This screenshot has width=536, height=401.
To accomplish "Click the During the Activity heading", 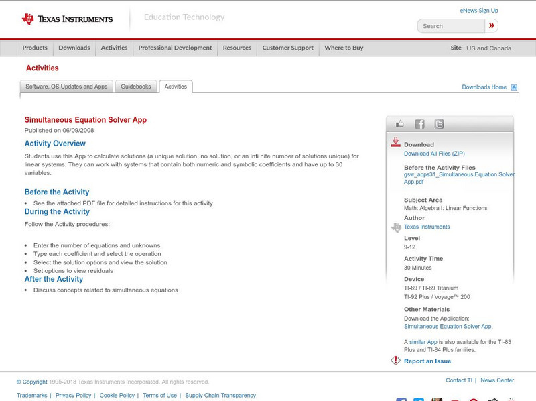I will pos(57,211).
